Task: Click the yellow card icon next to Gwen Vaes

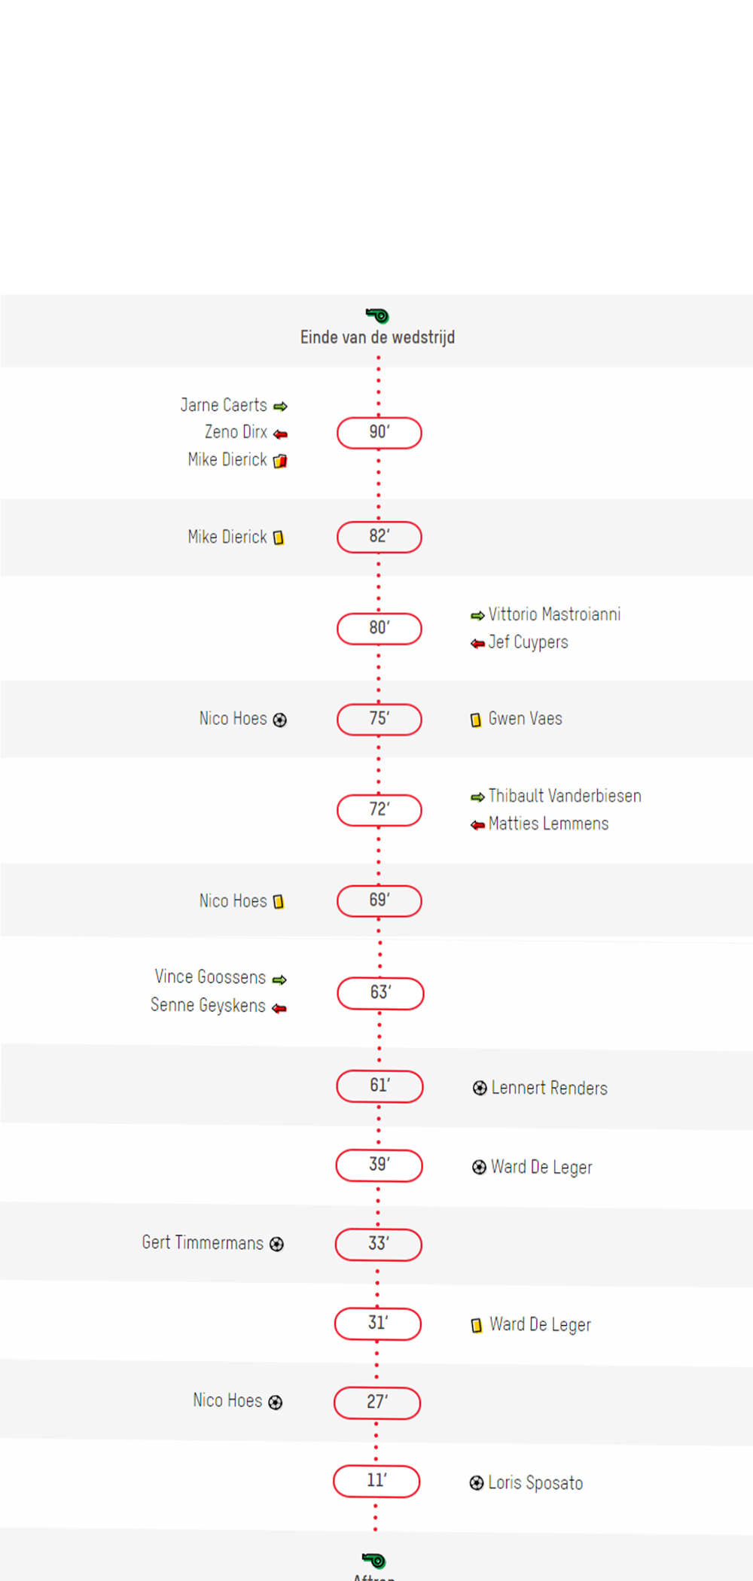Action: click(x=476, y=720)
